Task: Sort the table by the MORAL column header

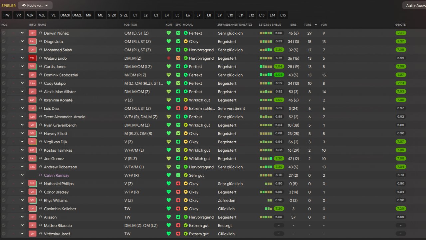Action: tap(188, 25)
